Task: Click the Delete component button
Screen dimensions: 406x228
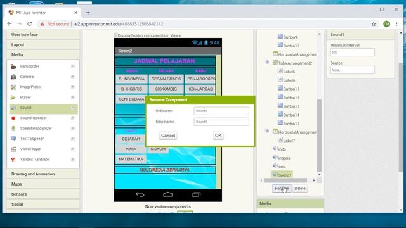Action: pos(300,189)
